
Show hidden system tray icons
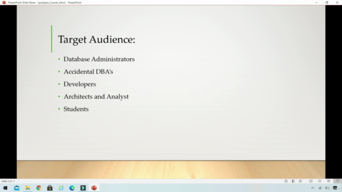pyautogui.click(x=313, y=188)
